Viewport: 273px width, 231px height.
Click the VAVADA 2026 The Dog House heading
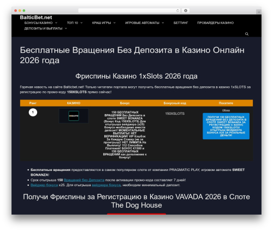(x=136, y=201)
